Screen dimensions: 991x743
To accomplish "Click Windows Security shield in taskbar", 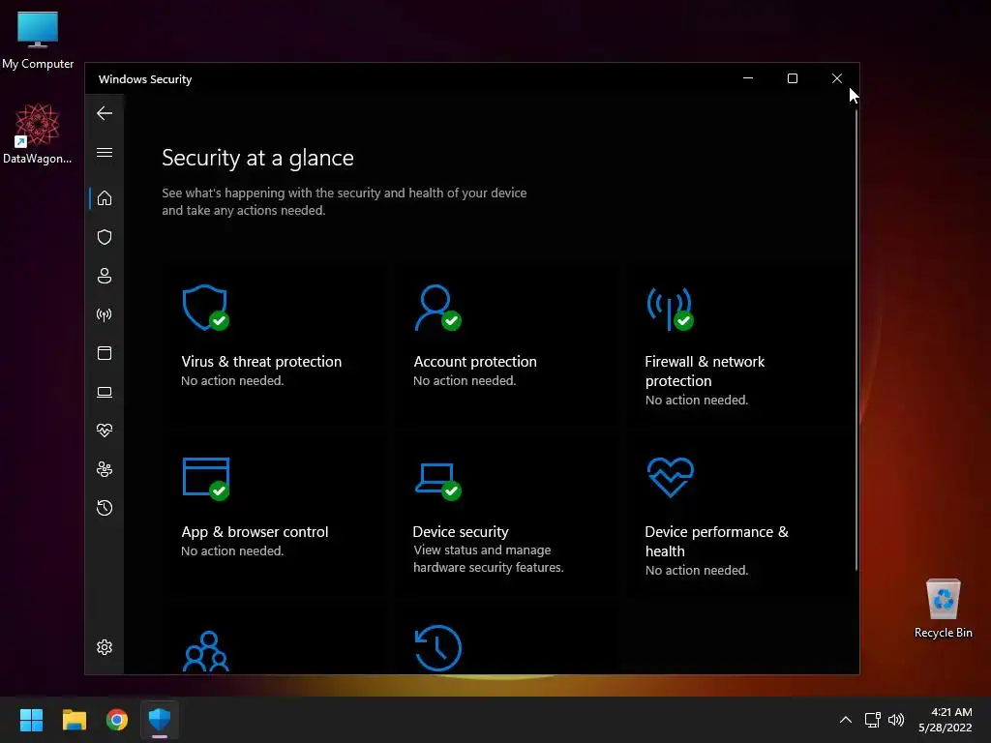I will (x=160, y=720).
